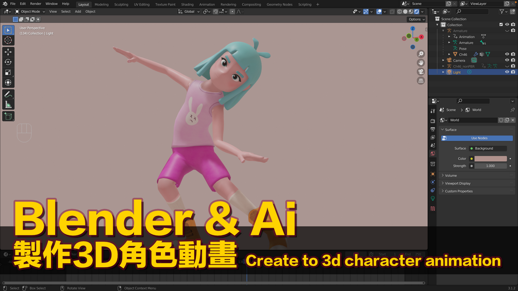Image resolution: width=518 pixels, height=291 pixels.
Task: Disable Light in renders camera icon
Action: click(x=513, y=72)
